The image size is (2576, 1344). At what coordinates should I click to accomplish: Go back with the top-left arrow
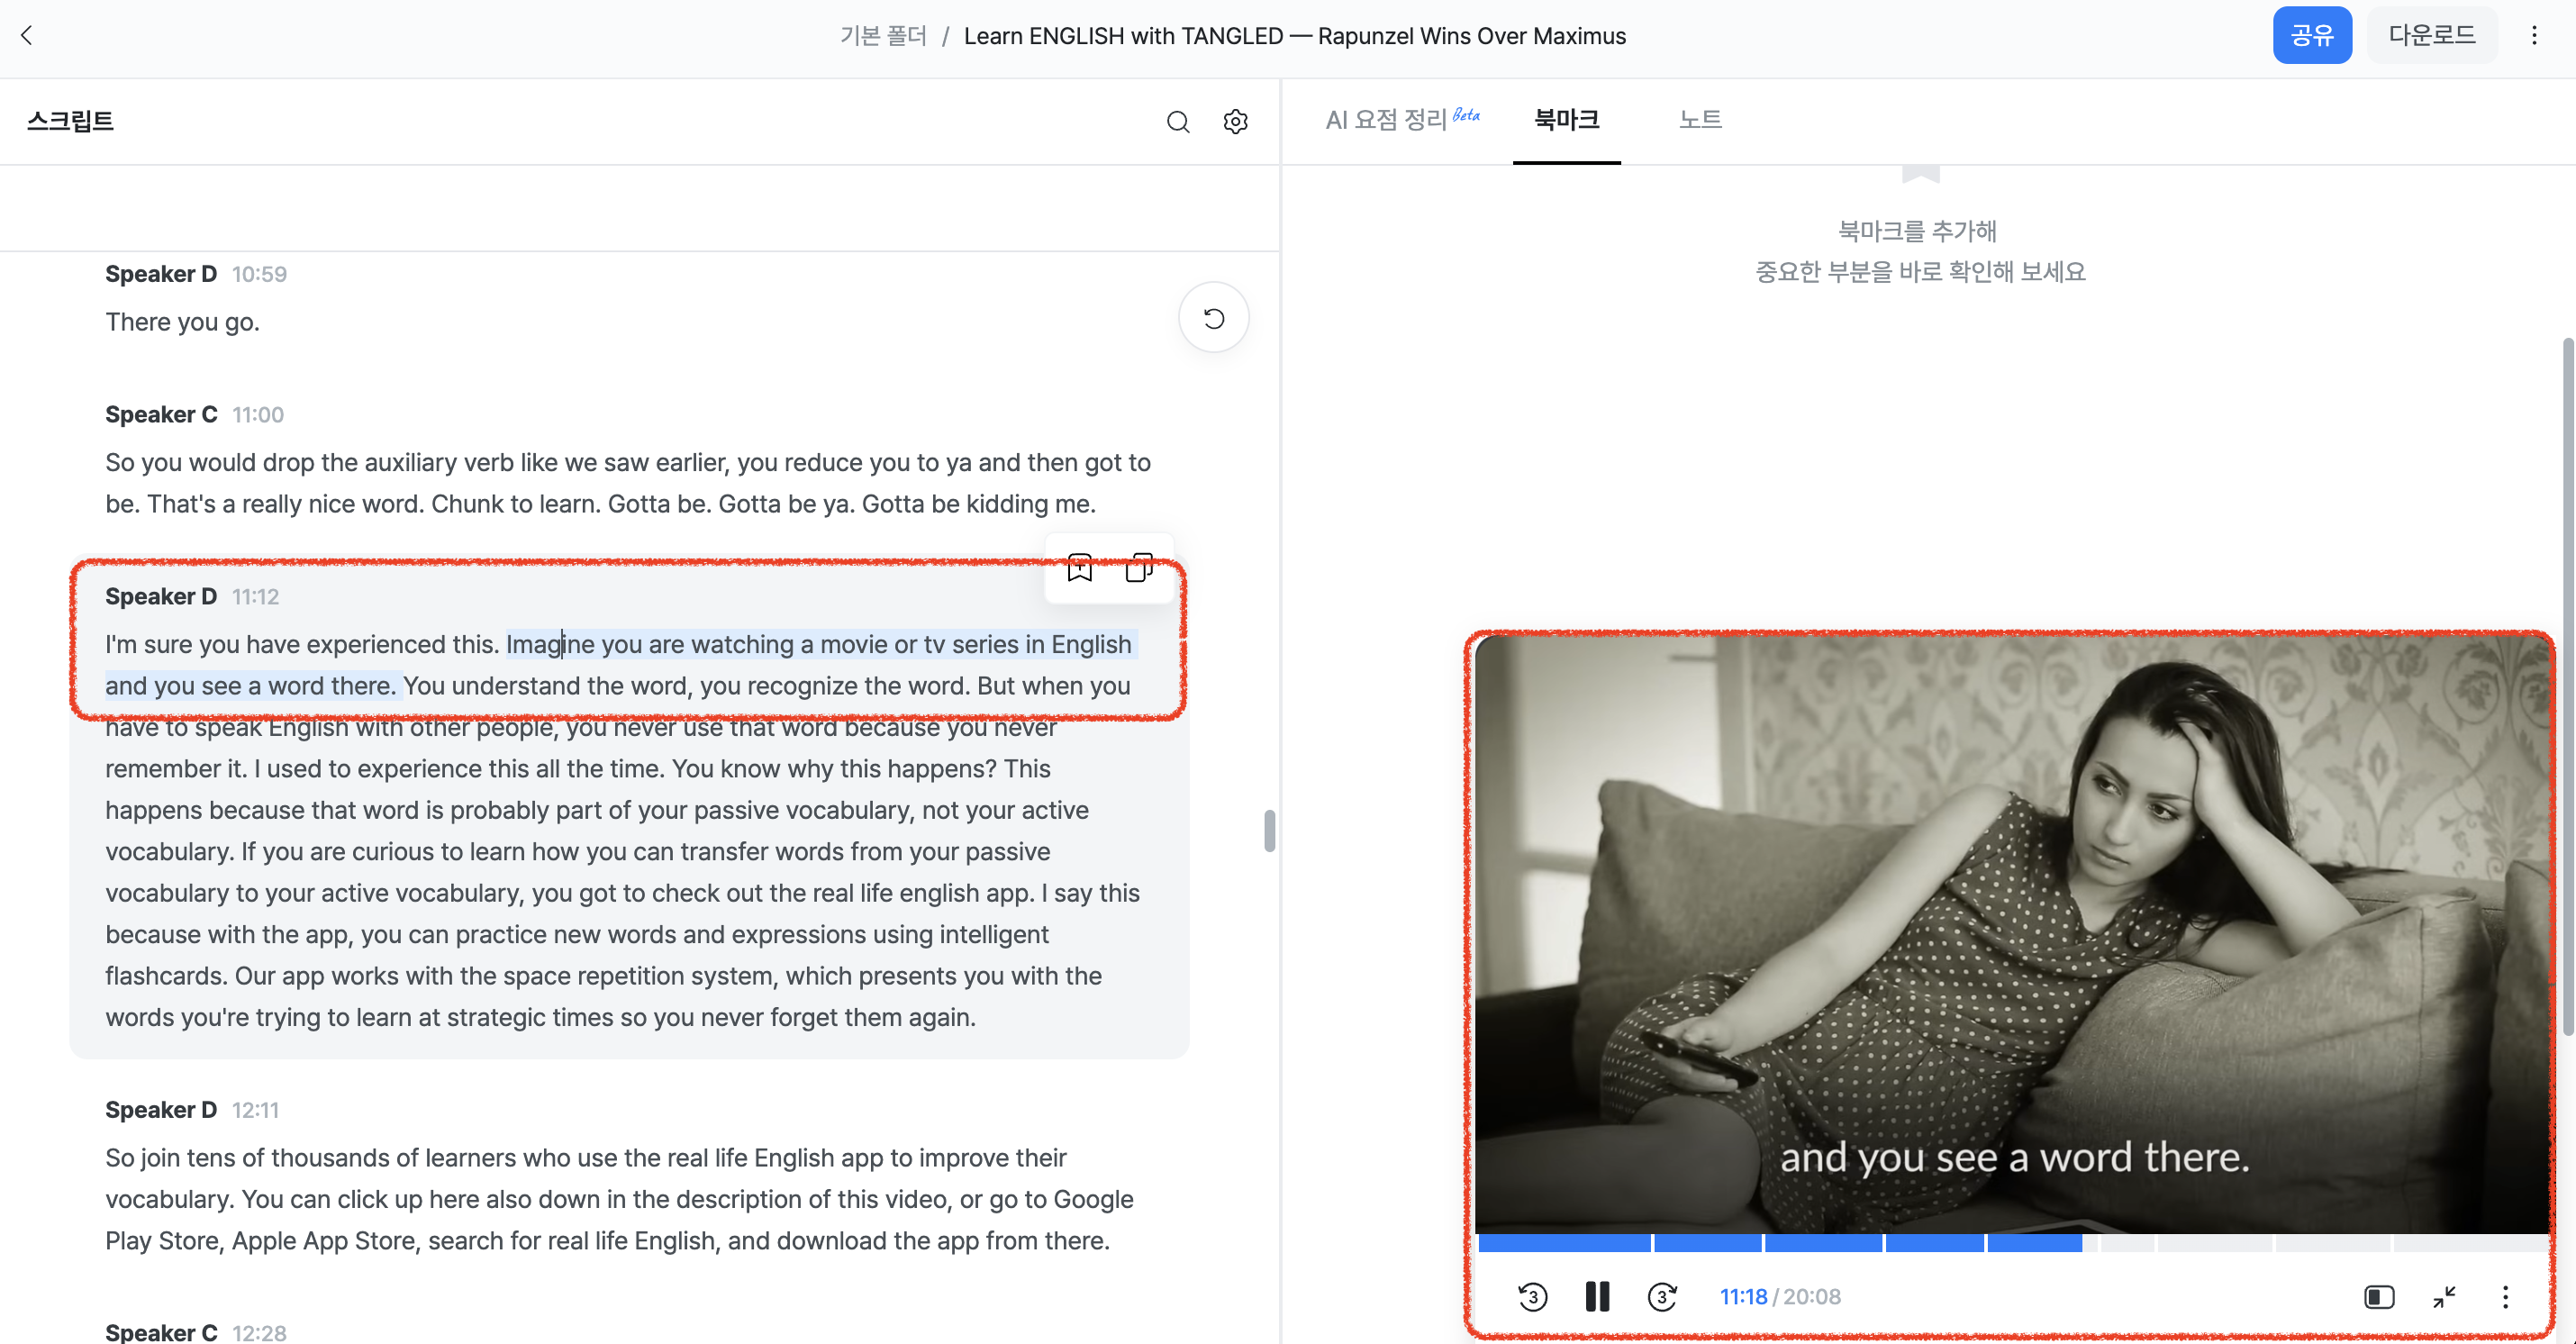coord(27,36)
